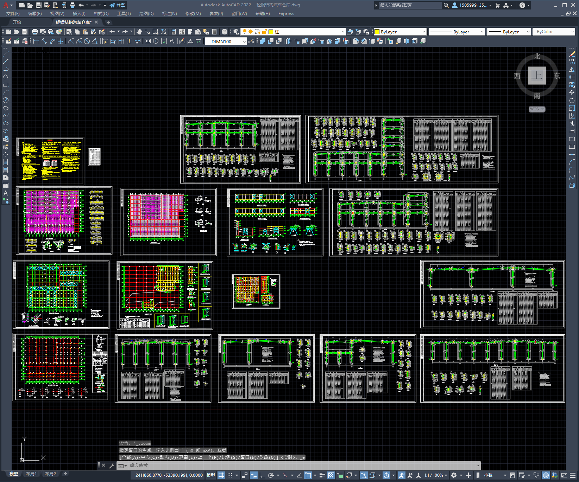Toggle snap mode dots in status bar
579x482 pixels.
coord(230,475)
